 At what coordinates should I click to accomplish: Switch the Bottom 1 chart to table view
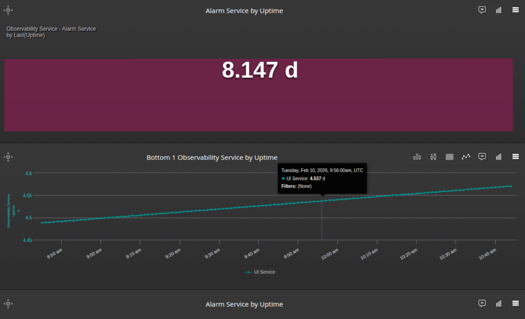click(449, 157)
